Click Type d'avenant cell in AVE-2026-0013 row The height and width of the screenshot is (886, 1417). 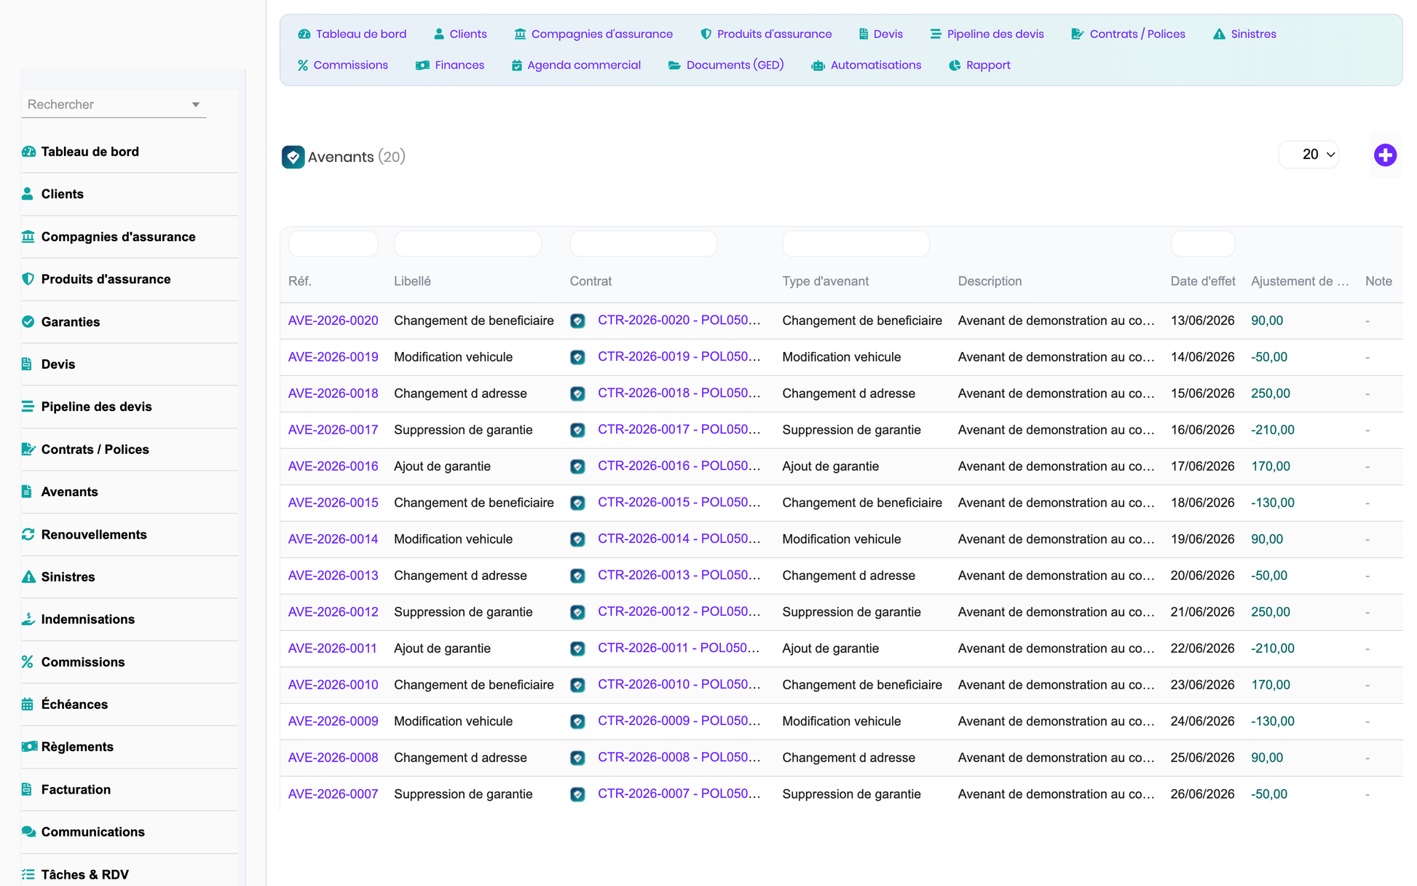click(x=848, y=576)
